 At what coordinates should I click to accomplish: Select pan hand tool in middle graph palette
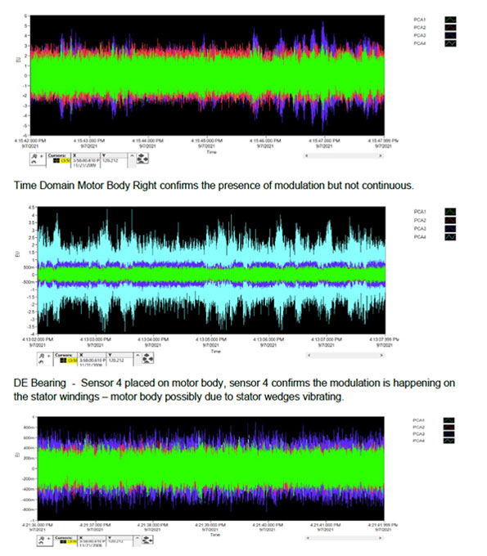pos(42,362)
